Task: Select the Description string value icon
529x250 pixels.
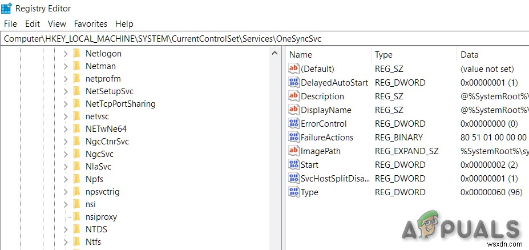Action: coord(294,96)
